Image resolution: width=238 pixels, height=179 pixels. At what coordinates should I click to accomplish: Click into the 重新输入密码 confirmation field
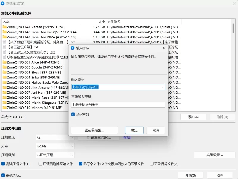pyautogui.click(x=118, y=105)
